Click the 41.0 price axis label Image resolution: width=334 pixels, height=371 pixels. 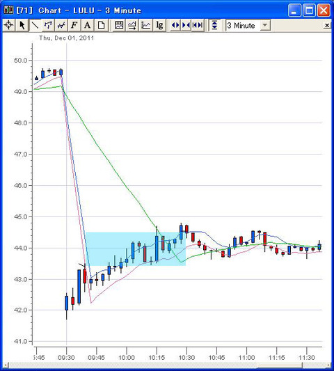coord(20,341)
